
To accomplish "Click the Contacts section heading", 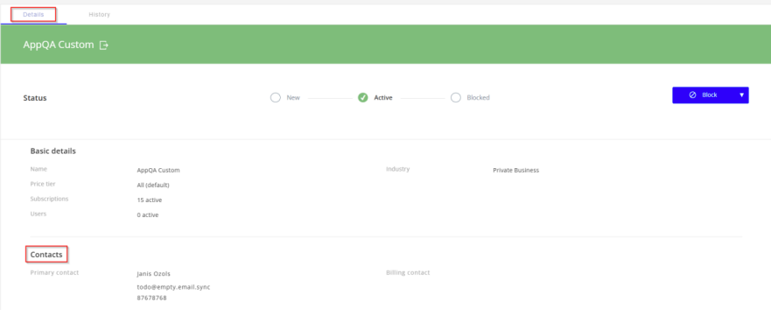I will pos(46,255).
